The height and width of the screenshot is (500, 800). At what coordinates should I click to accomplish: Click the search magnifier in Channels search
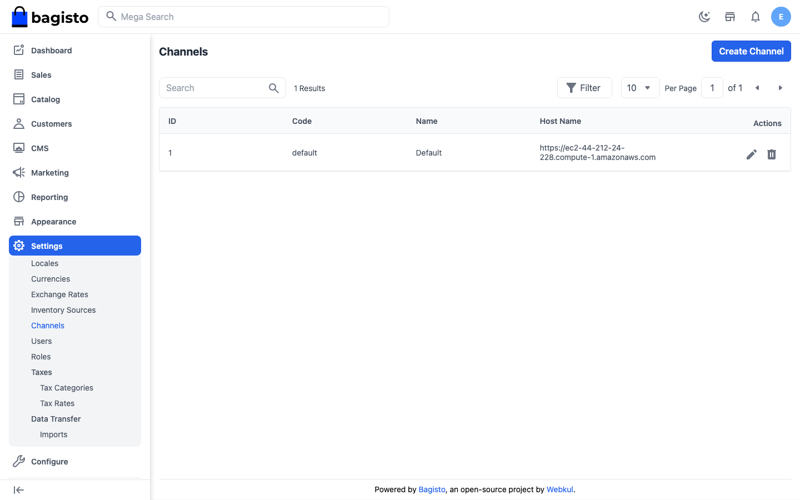click(274, 88)
